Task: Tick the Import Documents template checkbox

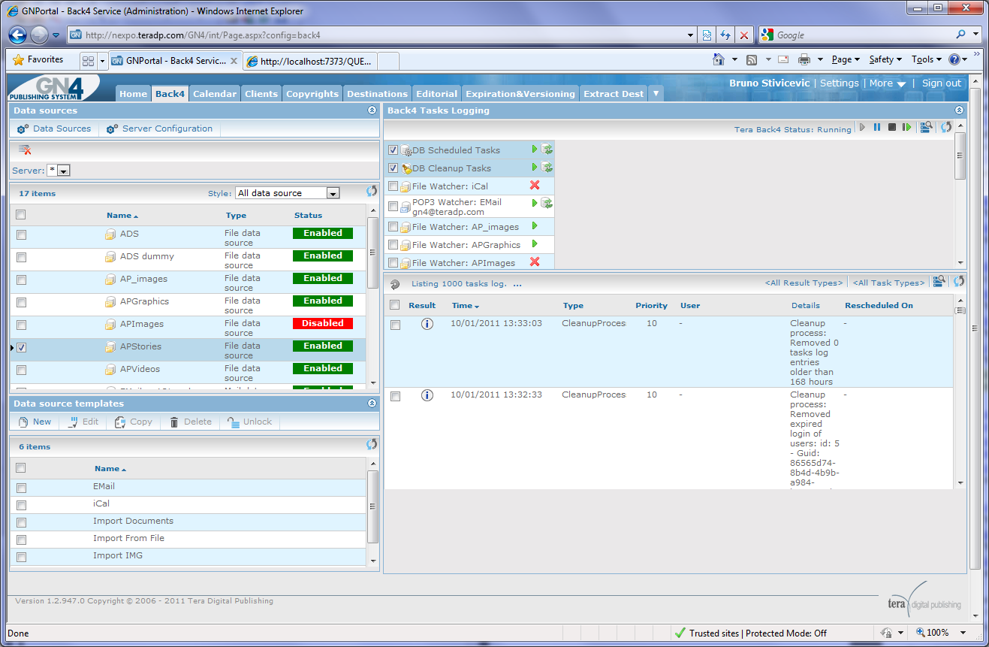Action: click(x=21, y=522)
